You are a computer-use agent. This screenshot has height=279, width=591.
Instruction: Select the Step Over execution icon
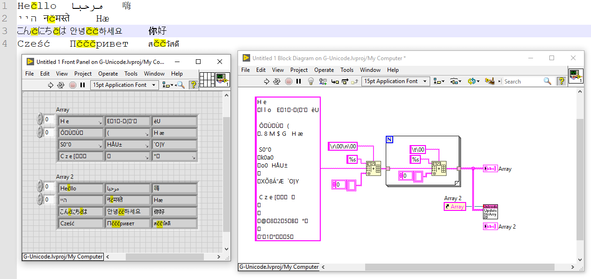345,81
